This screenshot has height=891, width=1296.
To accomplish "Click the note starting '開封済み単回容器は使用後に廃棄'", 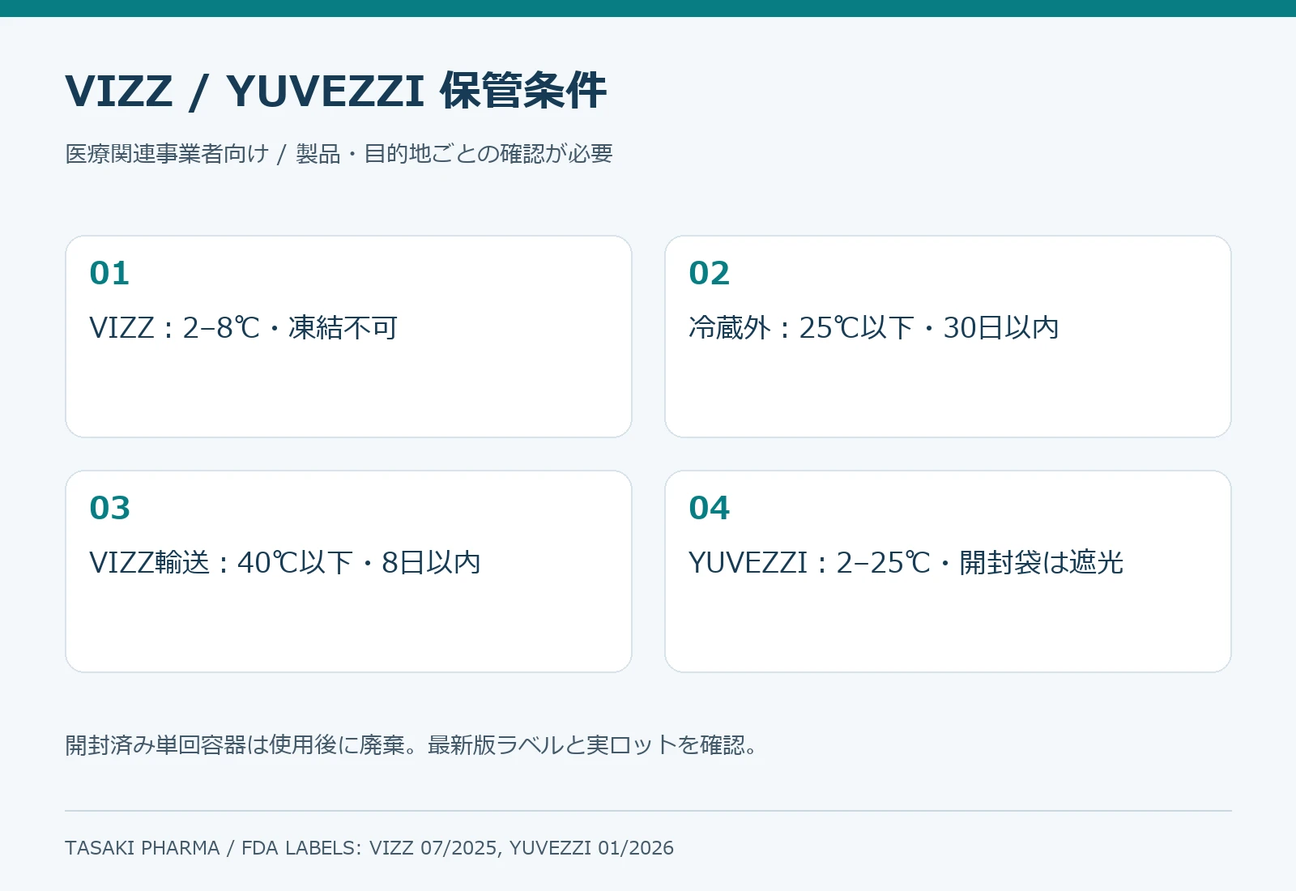I will click(x=411, y=745).
